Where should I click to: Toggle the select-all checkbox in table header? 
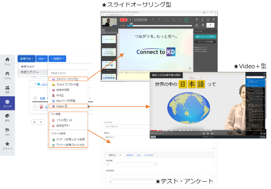coord(35,98)
